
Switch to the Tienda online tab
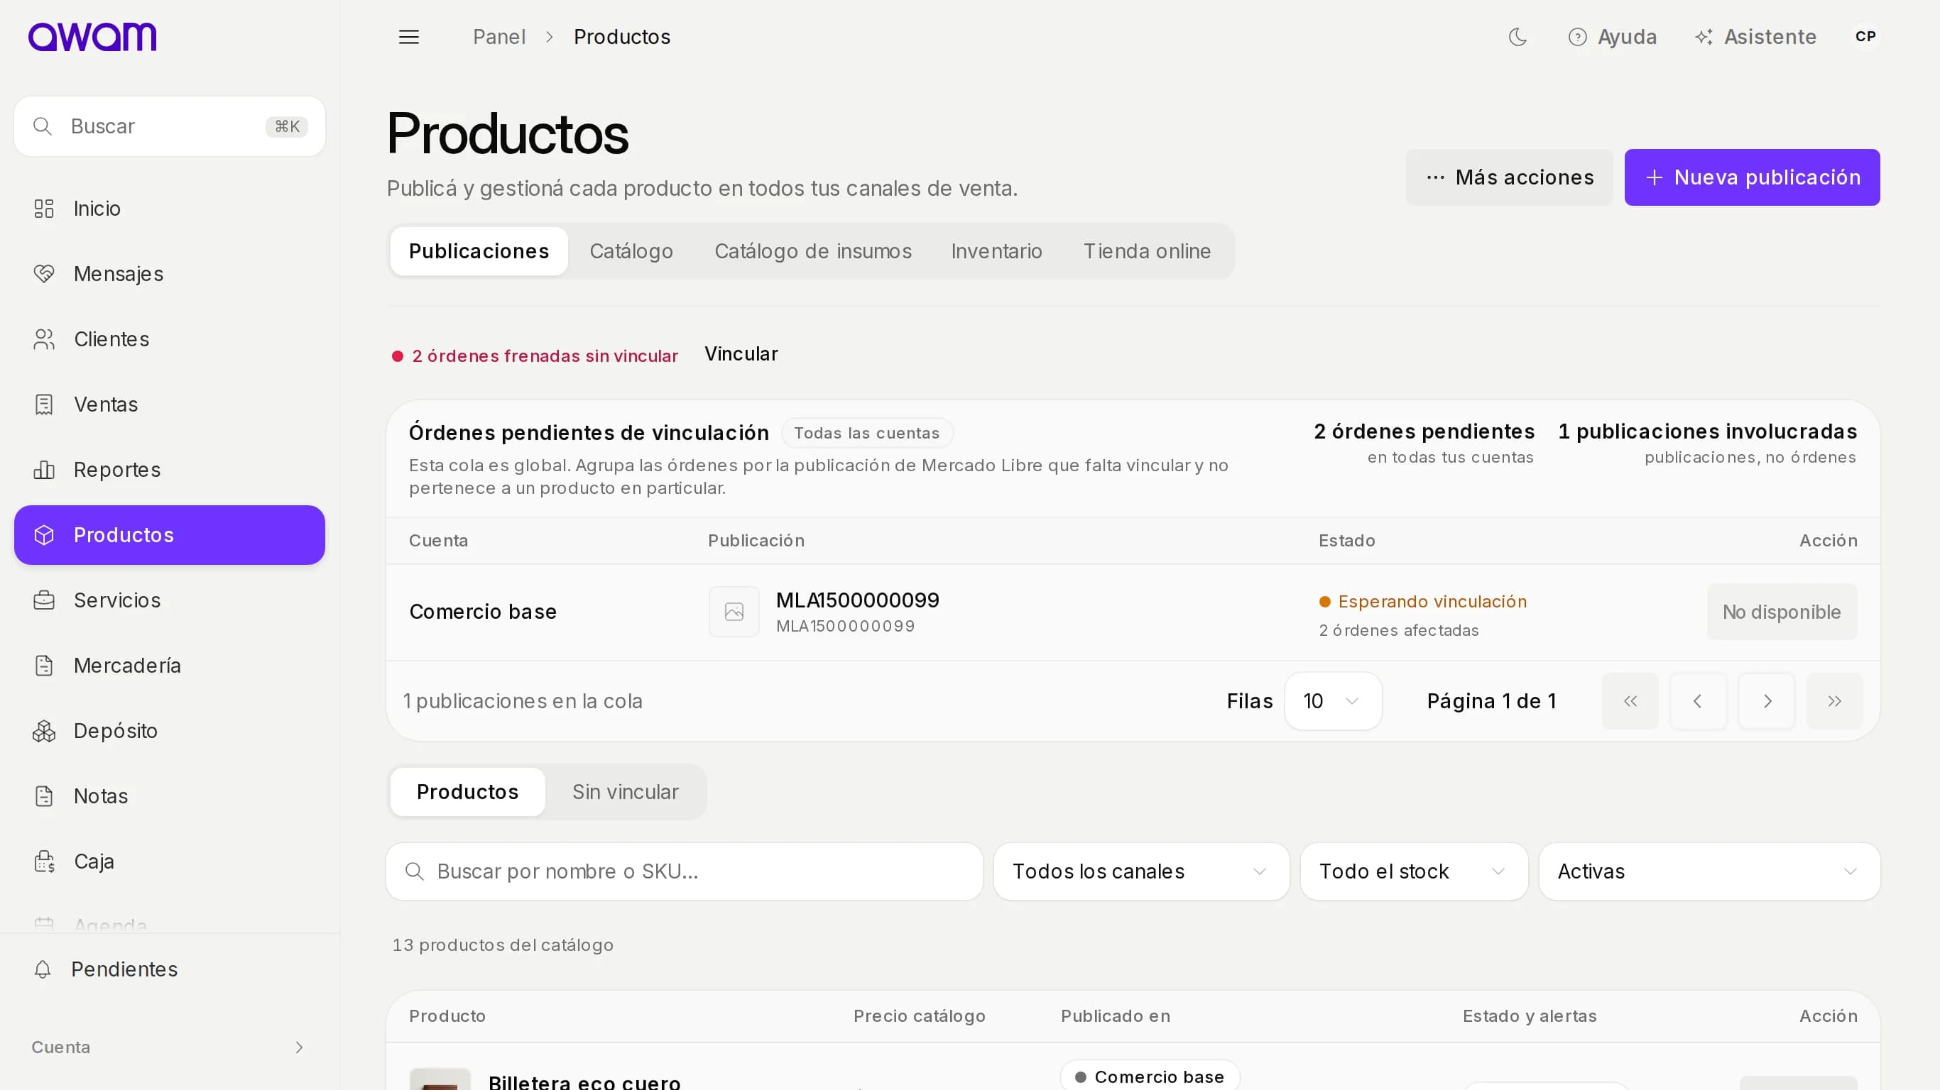click(x=1147, y=251)
